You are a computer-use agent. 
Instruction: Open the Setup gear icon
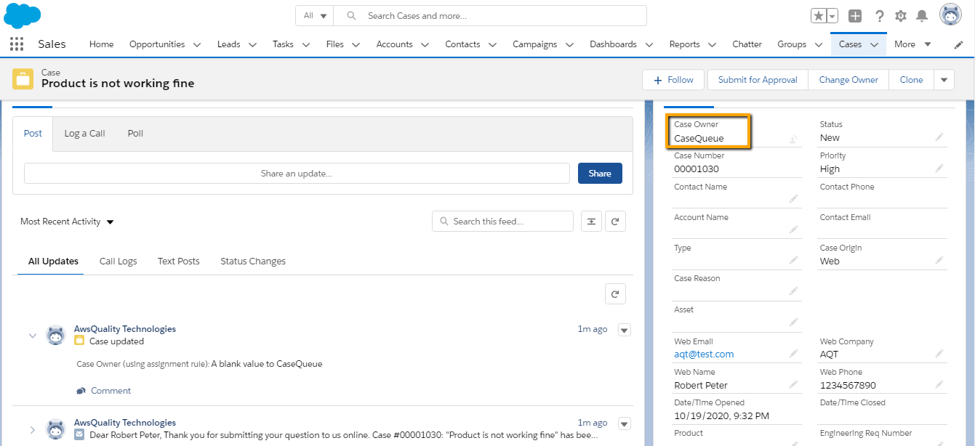(901, 16)
